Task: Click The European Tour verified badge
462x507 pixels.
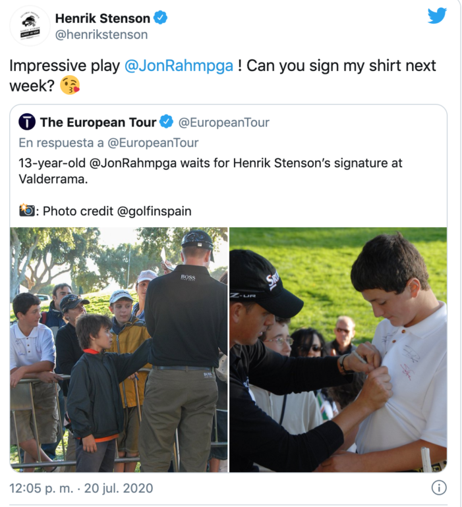Action: point(166,122)
